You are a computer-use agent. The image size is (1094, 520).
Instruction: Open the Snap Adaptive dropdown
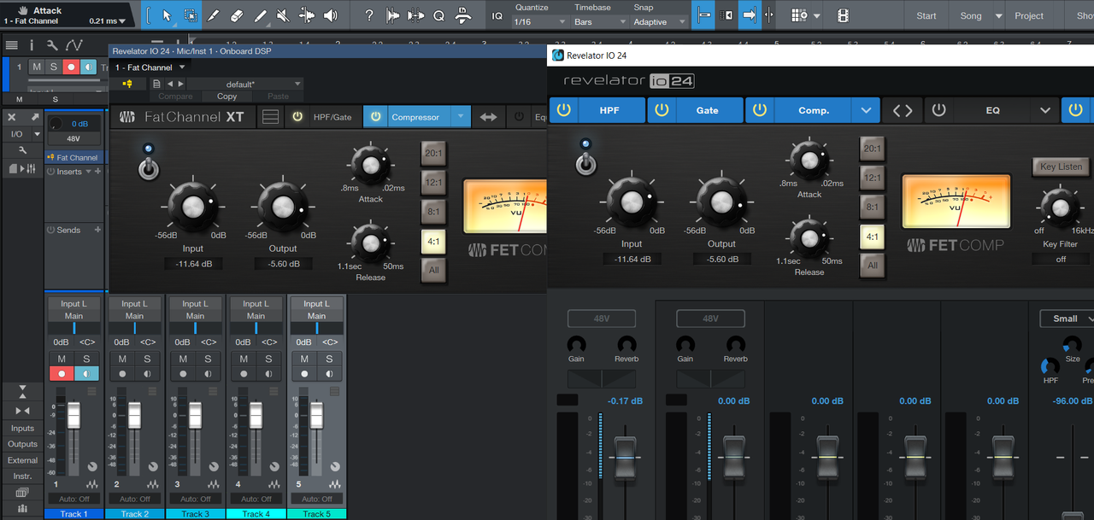click(660, 21)
